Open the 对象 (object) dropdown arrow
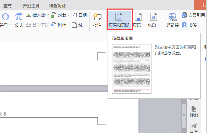Screen dimensions: 207x133 tap(69, 15)
